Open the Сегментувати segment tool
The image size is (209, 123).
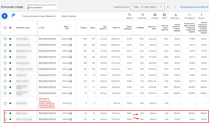pyautogui.click(x=142, y=16)
